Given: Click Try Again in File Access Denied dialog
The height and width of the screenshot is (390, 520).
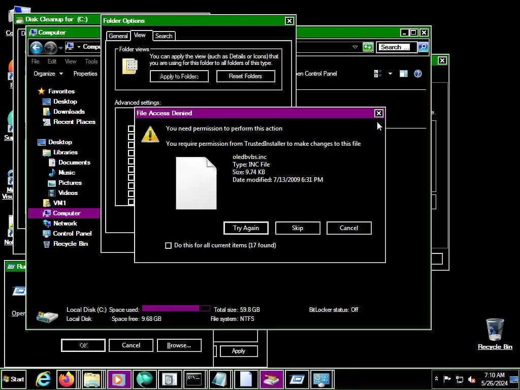Looking at the screenshot, I should [x=246, y=228].
